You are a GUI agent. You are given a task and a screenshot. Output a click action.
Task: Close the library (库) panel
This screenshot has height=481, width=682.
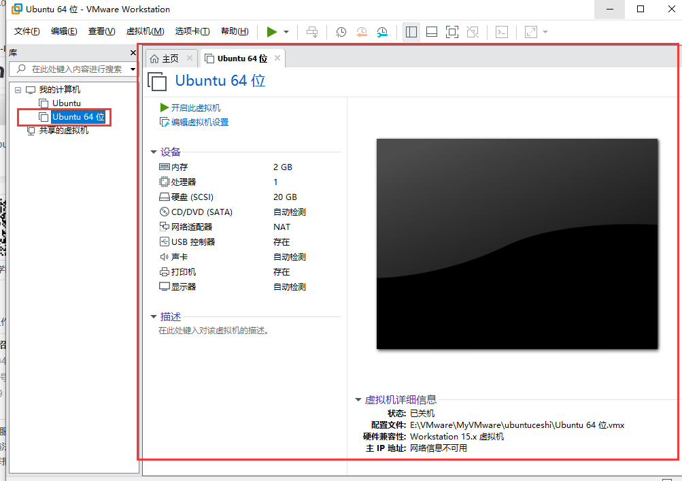133,52
